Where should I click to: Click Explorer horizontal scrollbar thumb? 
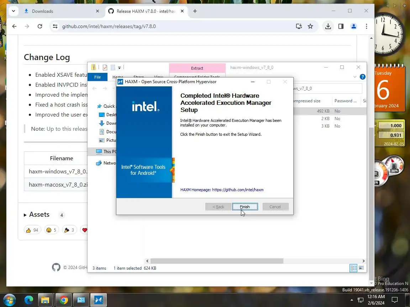tap(217, 261)
